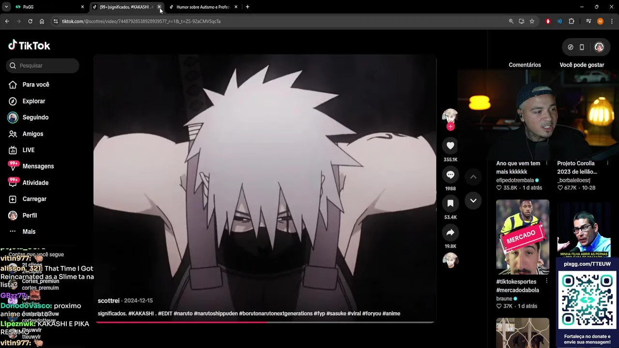619x348 pixels.
Task: Open Chrome profile avatar M
Action: point(600,21)
